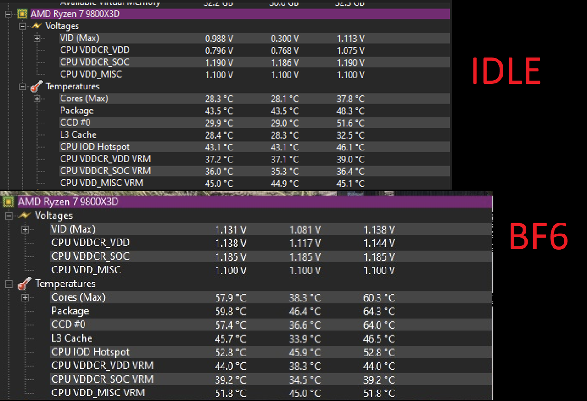
Task: Click the 1.117 V minimum VDDCR_VDD value
Action: tap(305, 243)
